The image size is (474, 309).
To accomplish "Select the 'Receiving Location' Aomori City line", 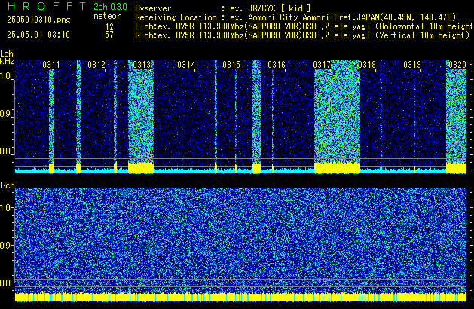I will click(x=295, y=17).
